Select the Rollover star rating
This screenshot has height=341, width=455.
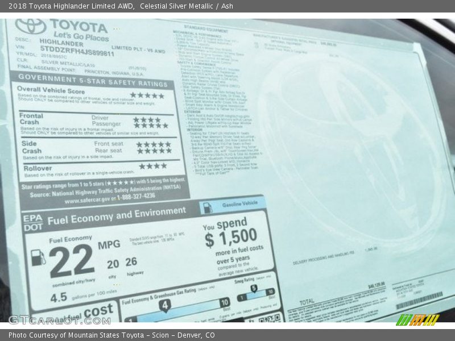pos(153,166)
